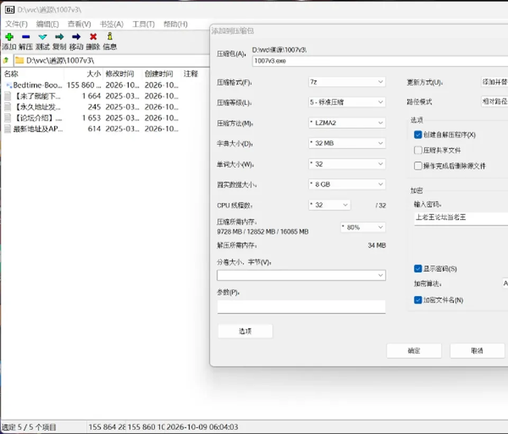Open the 文件(F) menu
This screenshot has height=434, width=508.
16,24
